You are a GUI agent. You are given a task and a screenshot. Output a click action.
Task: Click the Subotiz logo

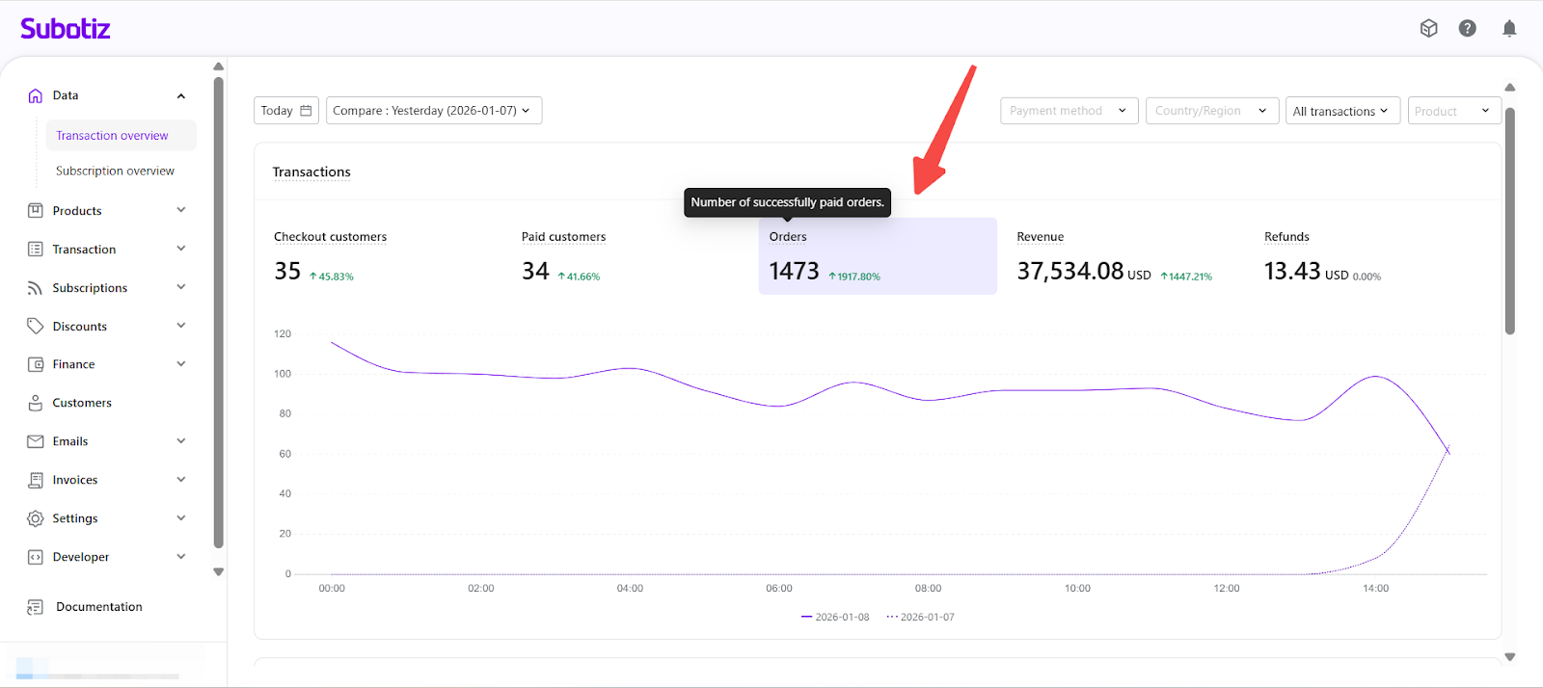66,29
